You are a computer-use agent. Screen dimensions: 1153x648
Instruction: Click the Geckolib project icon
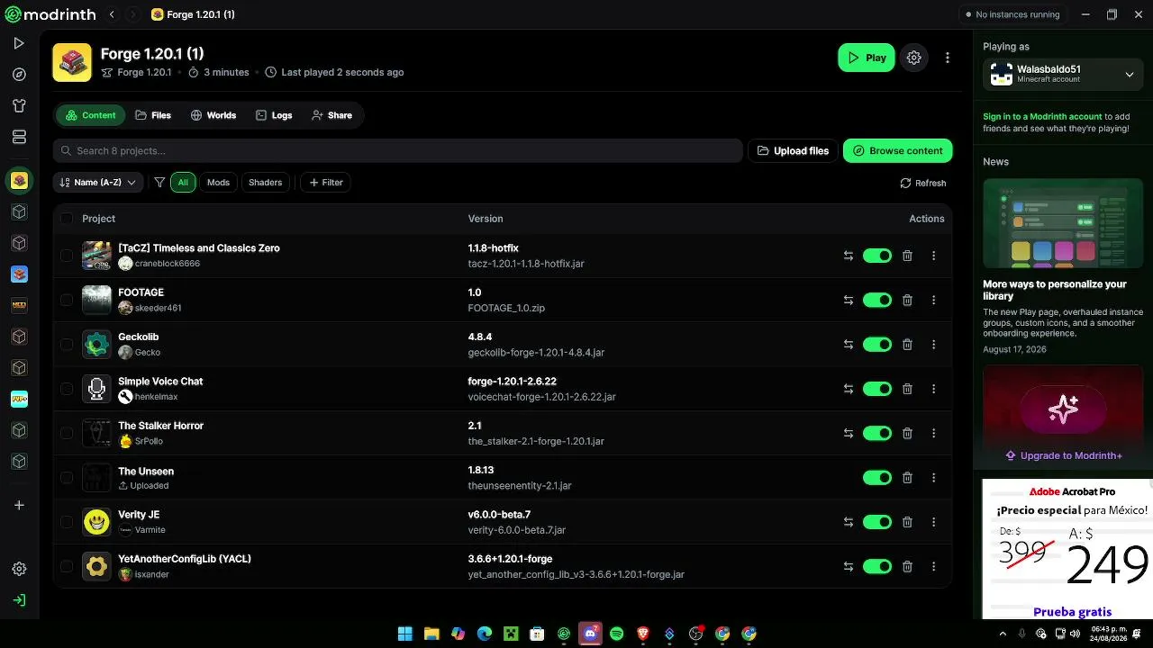coord(96,345)
